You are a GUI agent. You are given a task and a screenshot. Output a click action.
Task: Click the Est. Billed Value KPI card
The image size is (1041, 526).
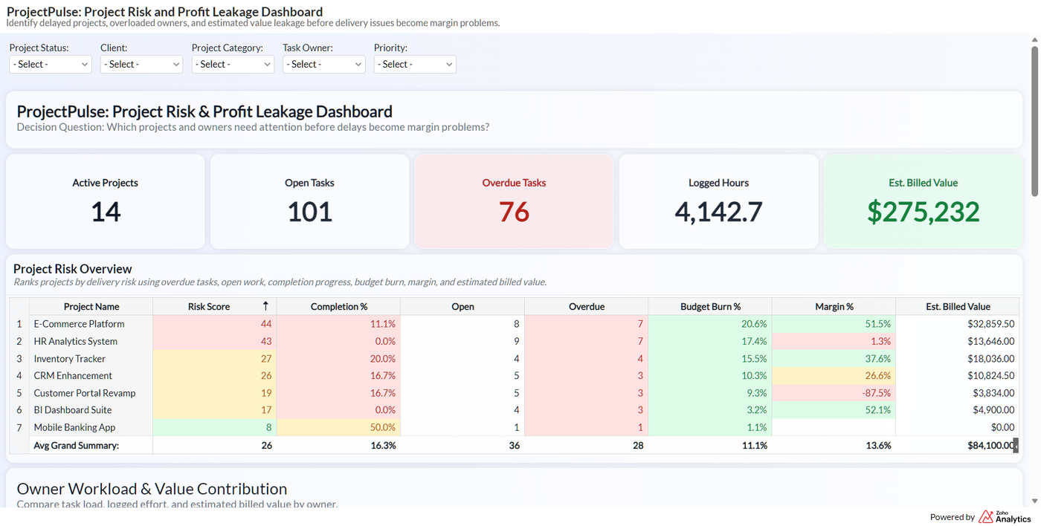click(924, 201)
